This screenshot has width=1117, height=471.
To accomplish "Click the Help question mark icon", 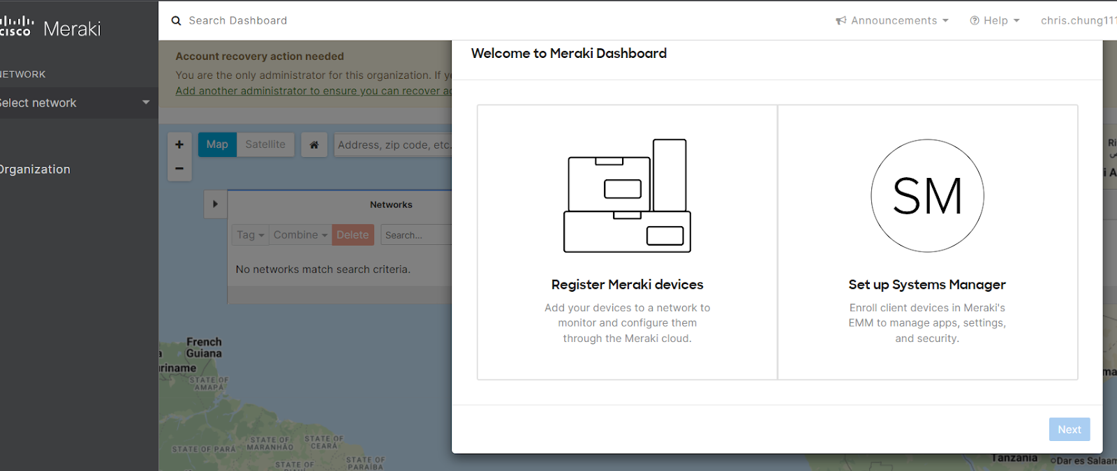I will tap(975, 21).
